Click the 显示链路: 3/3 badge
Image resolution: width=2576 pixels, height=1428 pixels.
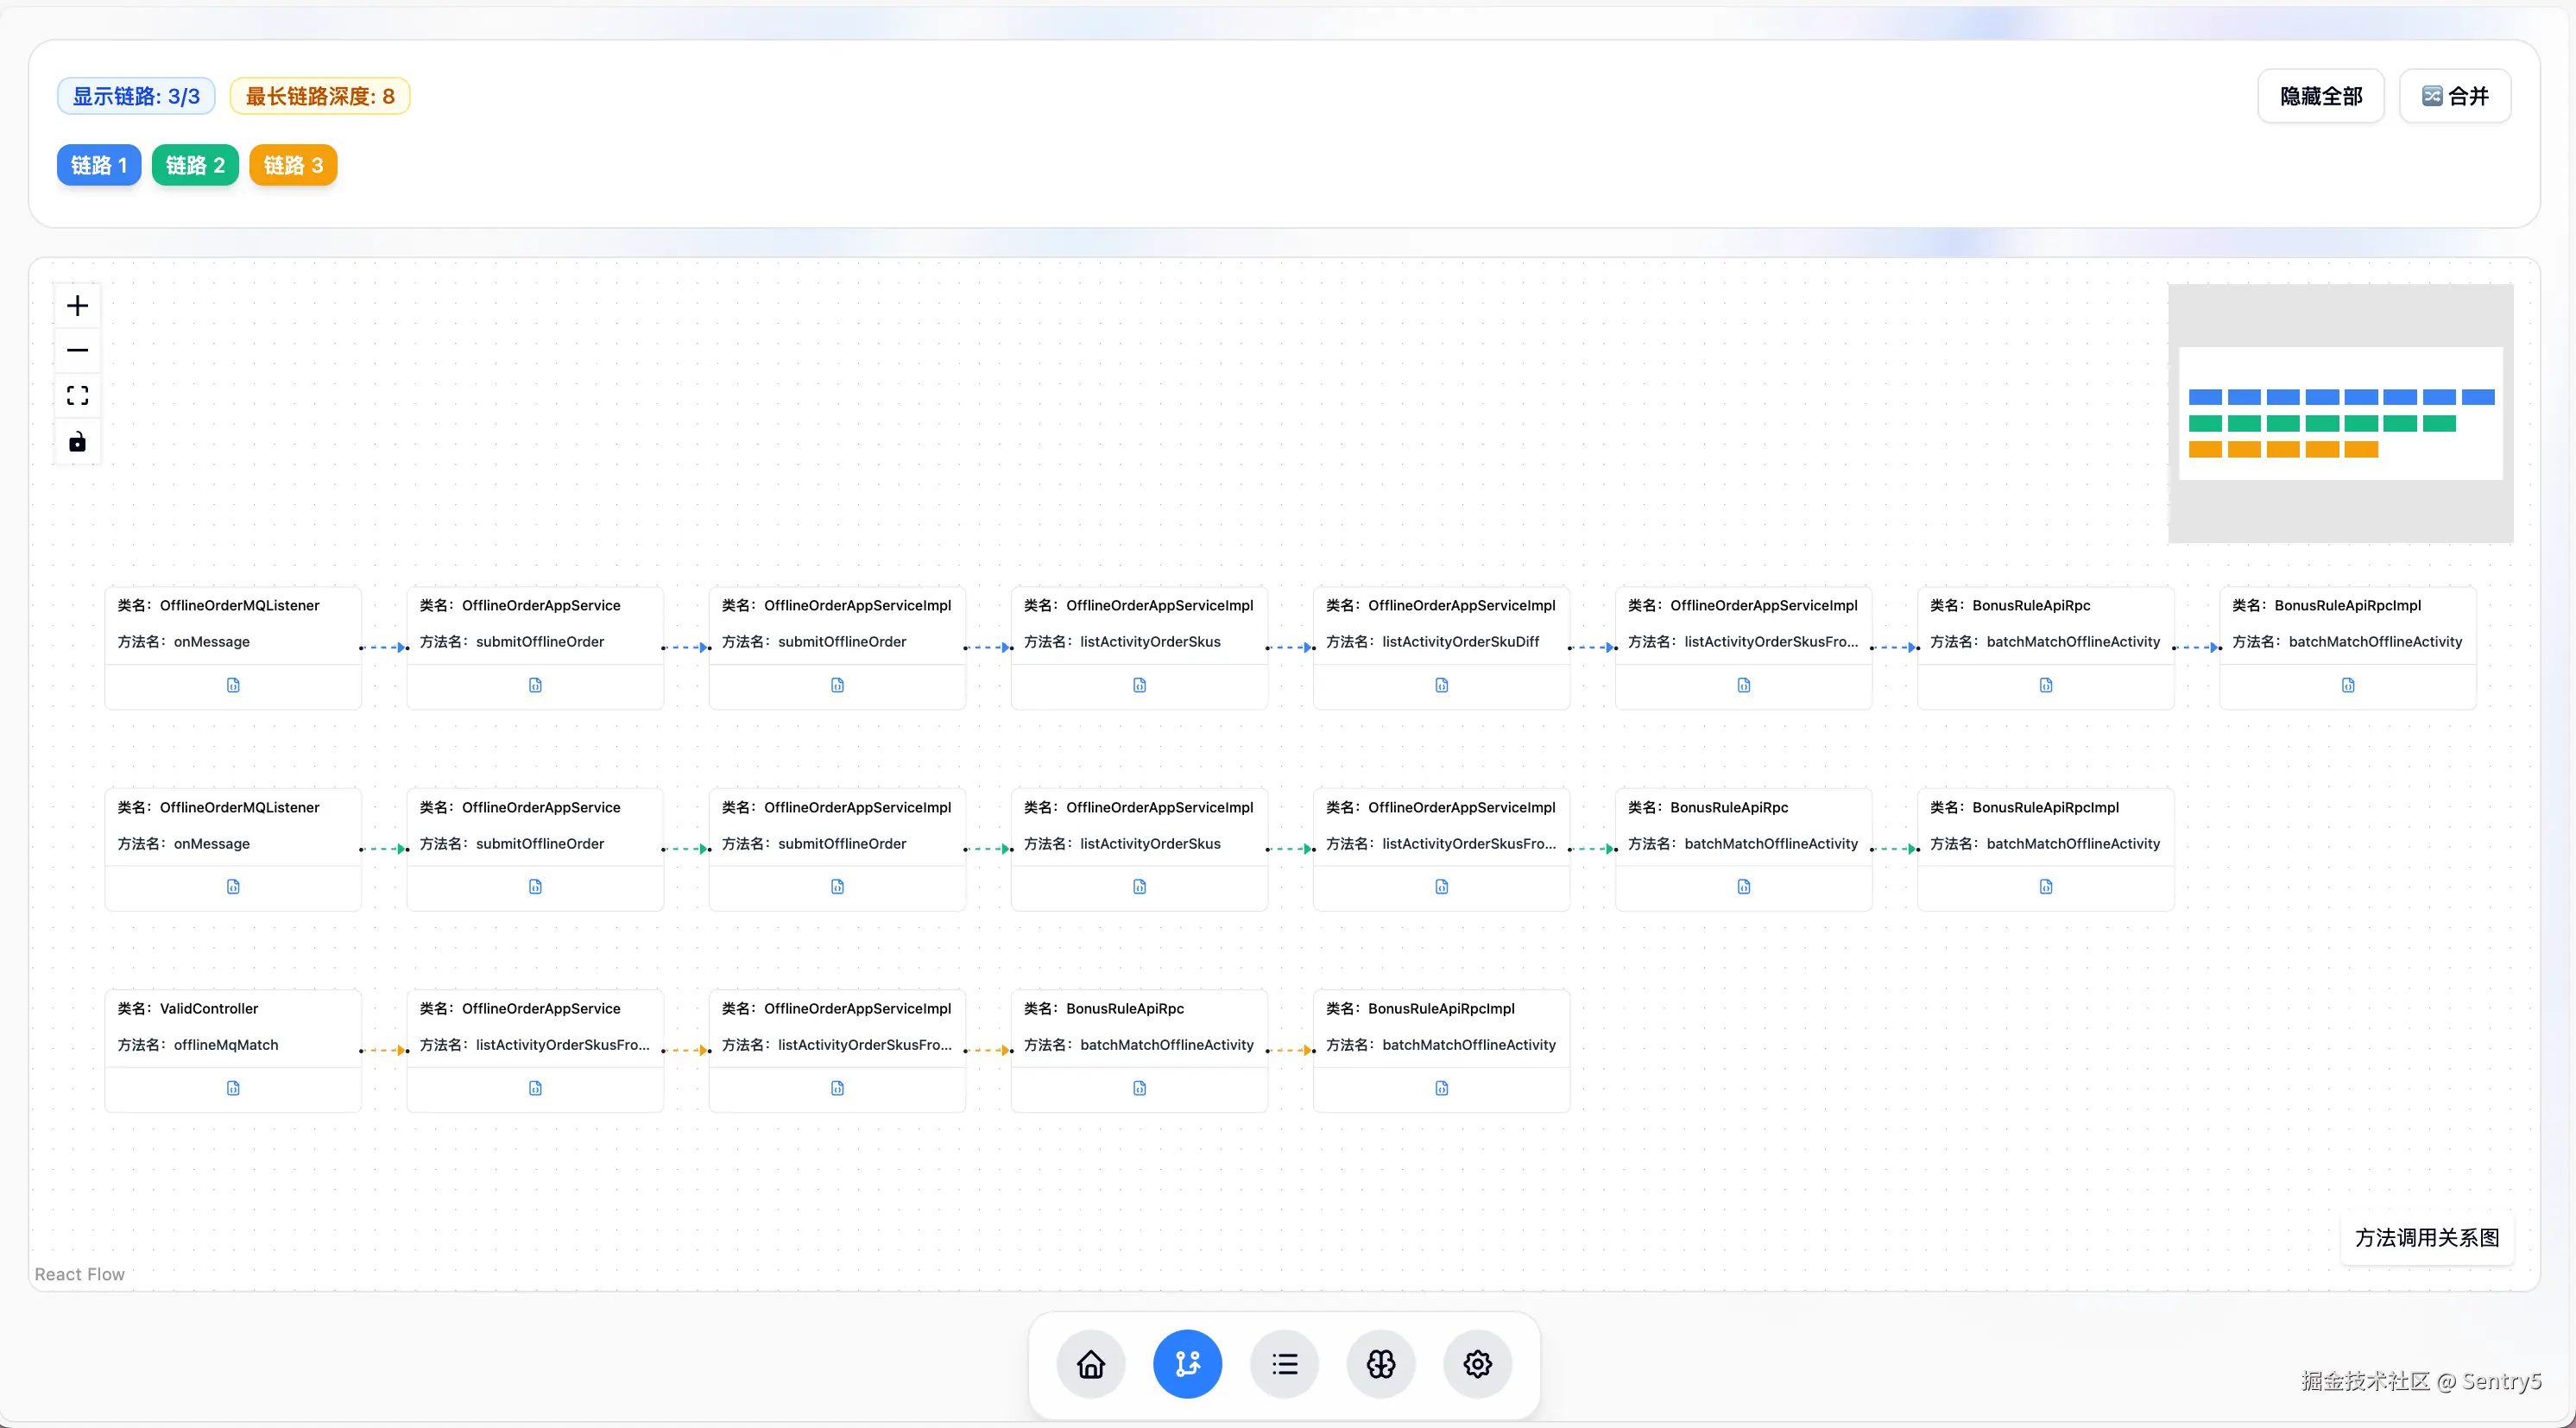(136, 96)
